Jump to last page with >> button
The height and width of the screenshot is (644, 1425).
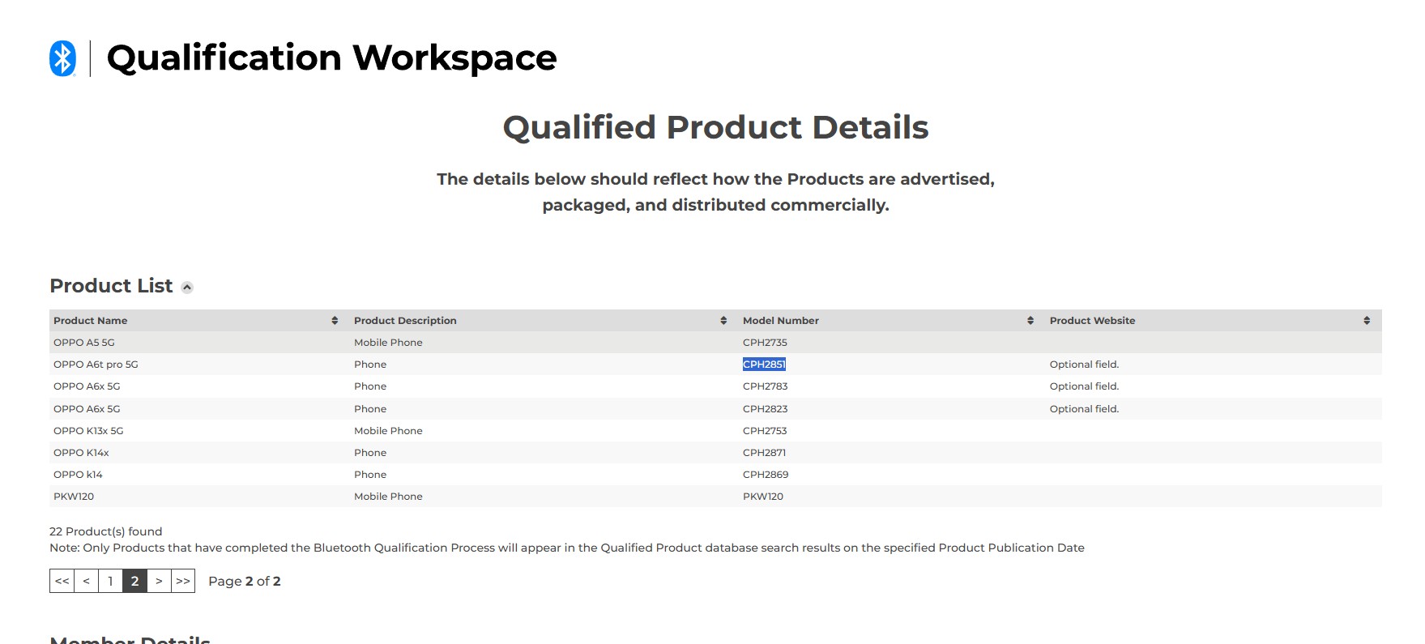pos(183,581)
